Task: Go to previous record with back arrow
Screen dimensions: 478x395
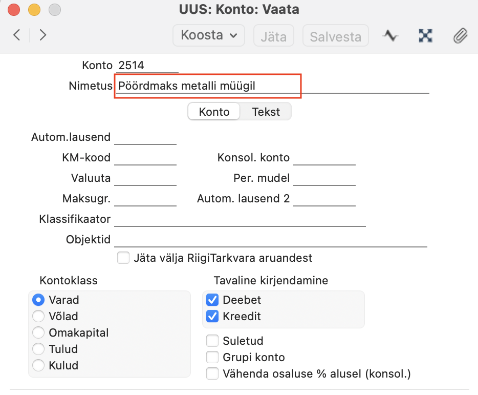Action: click(x=17, y=35)
